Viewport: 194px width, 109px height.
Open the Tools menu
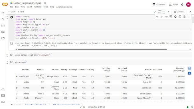tap(46, 7)
